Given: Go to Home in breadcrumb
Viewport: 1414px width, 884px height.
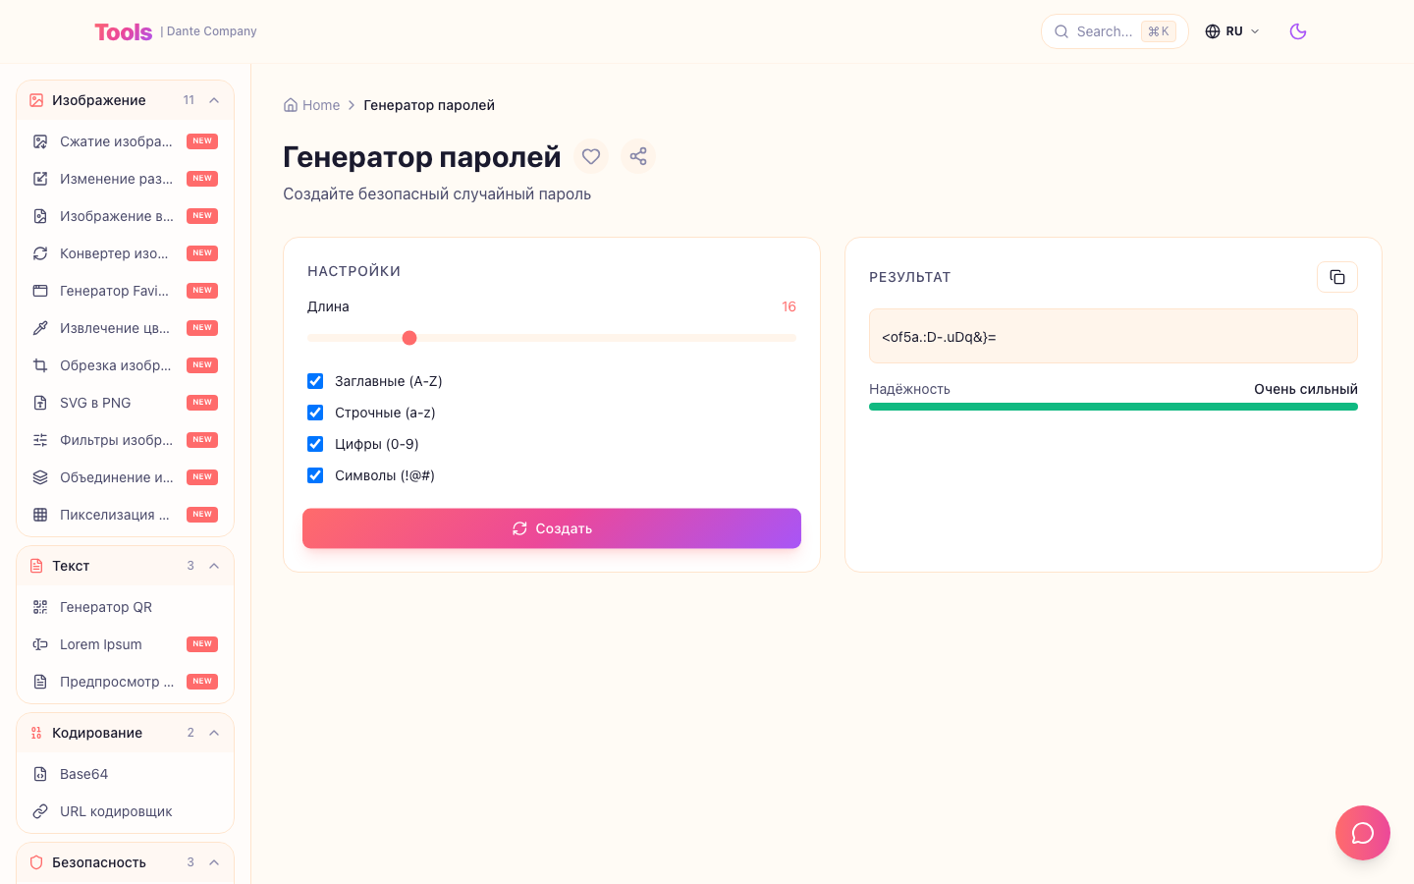Looking at the screenshot, I should [x=312, y=105].
